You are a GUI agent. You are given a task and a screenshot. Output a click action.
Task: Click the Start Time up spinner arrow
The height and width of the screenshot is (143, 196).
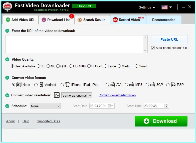166,105
